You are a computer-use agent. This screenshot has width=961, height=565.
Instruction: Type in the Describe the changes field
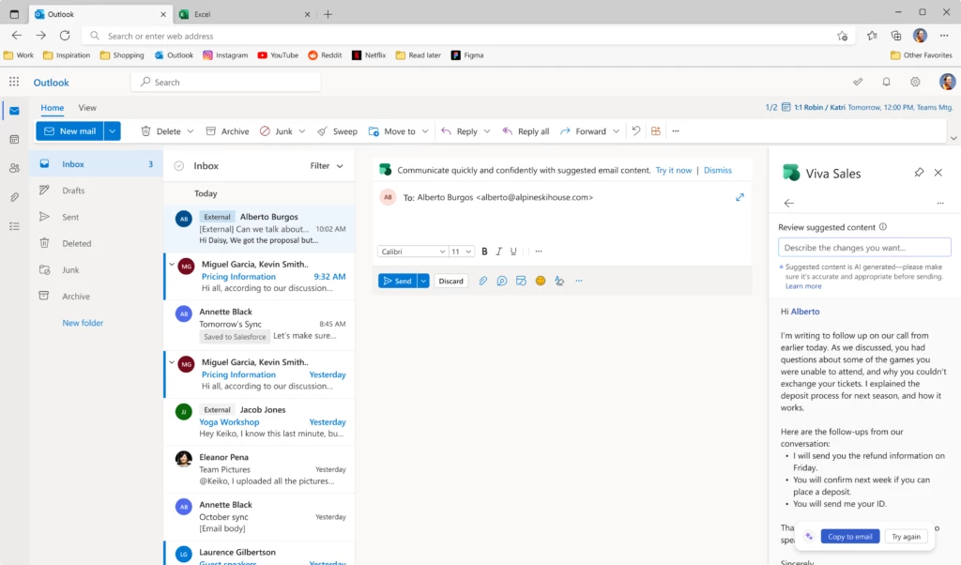click(x=863, y=247)
